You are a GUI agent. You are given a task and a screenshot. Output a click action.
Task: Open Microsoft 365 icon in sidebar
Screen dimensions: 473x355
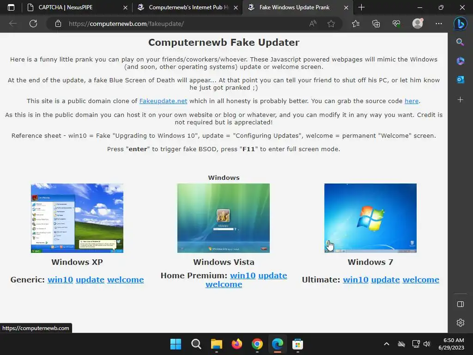tap(460, 61)
